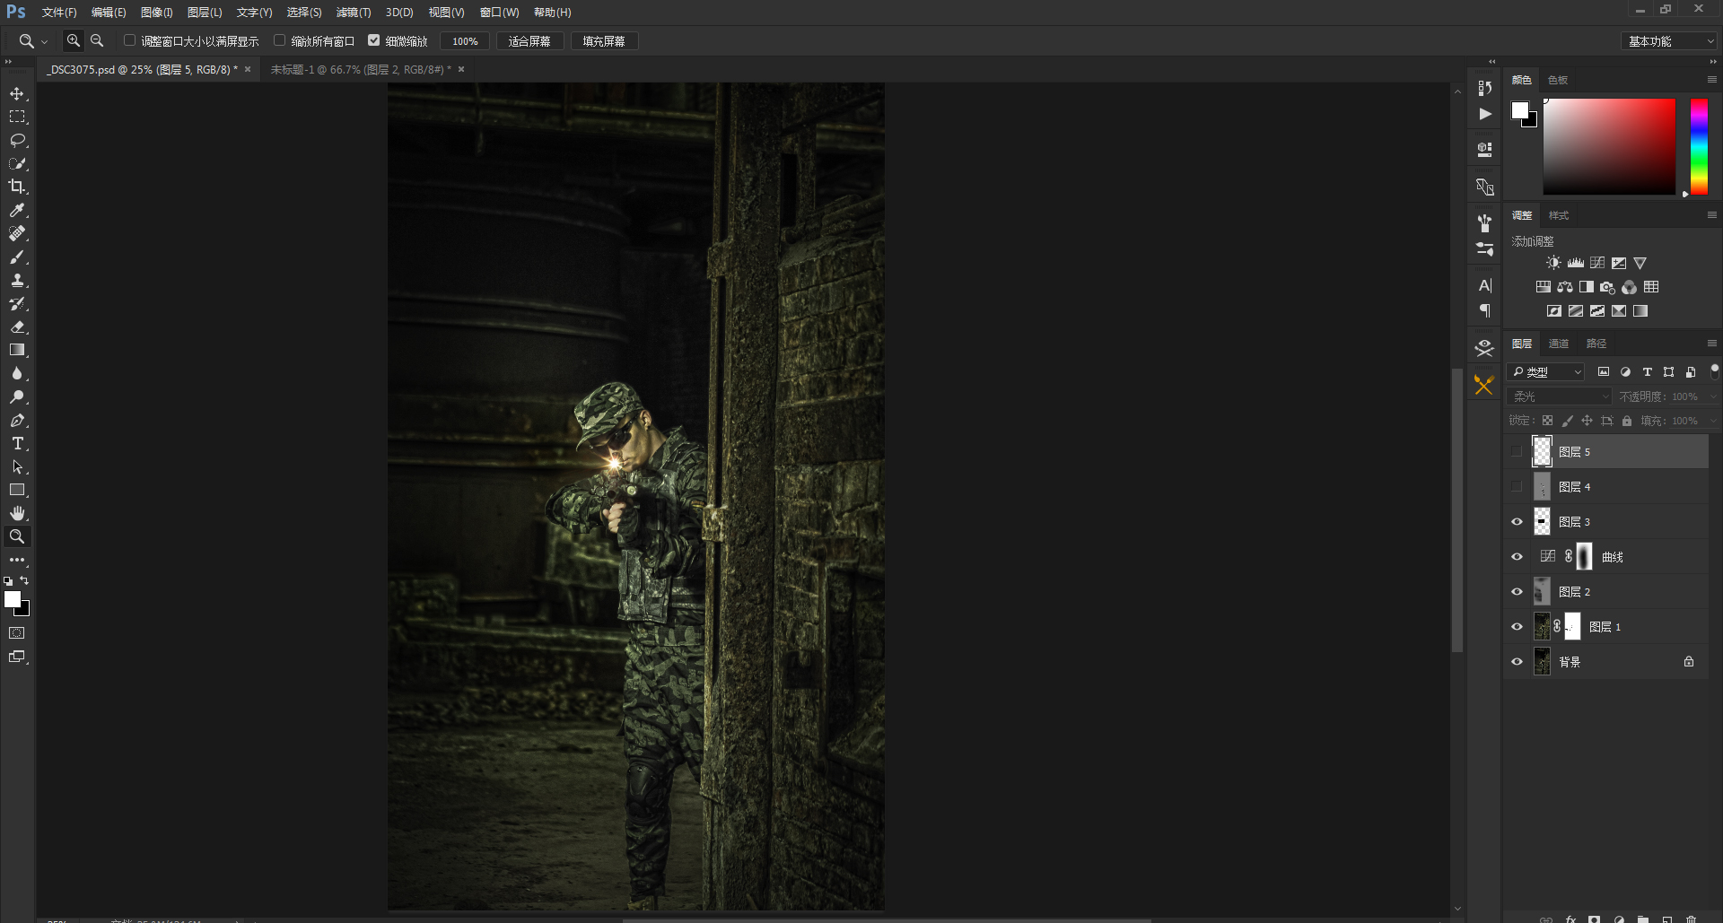Hide the 背景 layer with its eye icon

pos(1517,662)
